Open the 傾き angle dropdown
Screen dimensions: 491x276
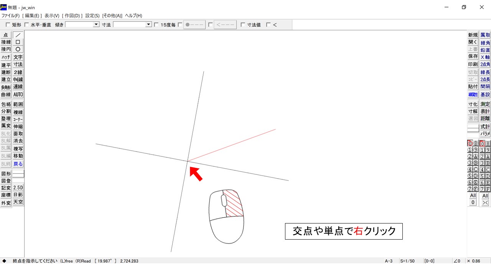click(96, 25)
